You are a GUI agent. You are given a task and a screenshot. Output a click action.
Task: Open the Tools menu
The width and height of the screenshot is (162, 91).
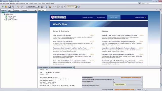[44, 3]
